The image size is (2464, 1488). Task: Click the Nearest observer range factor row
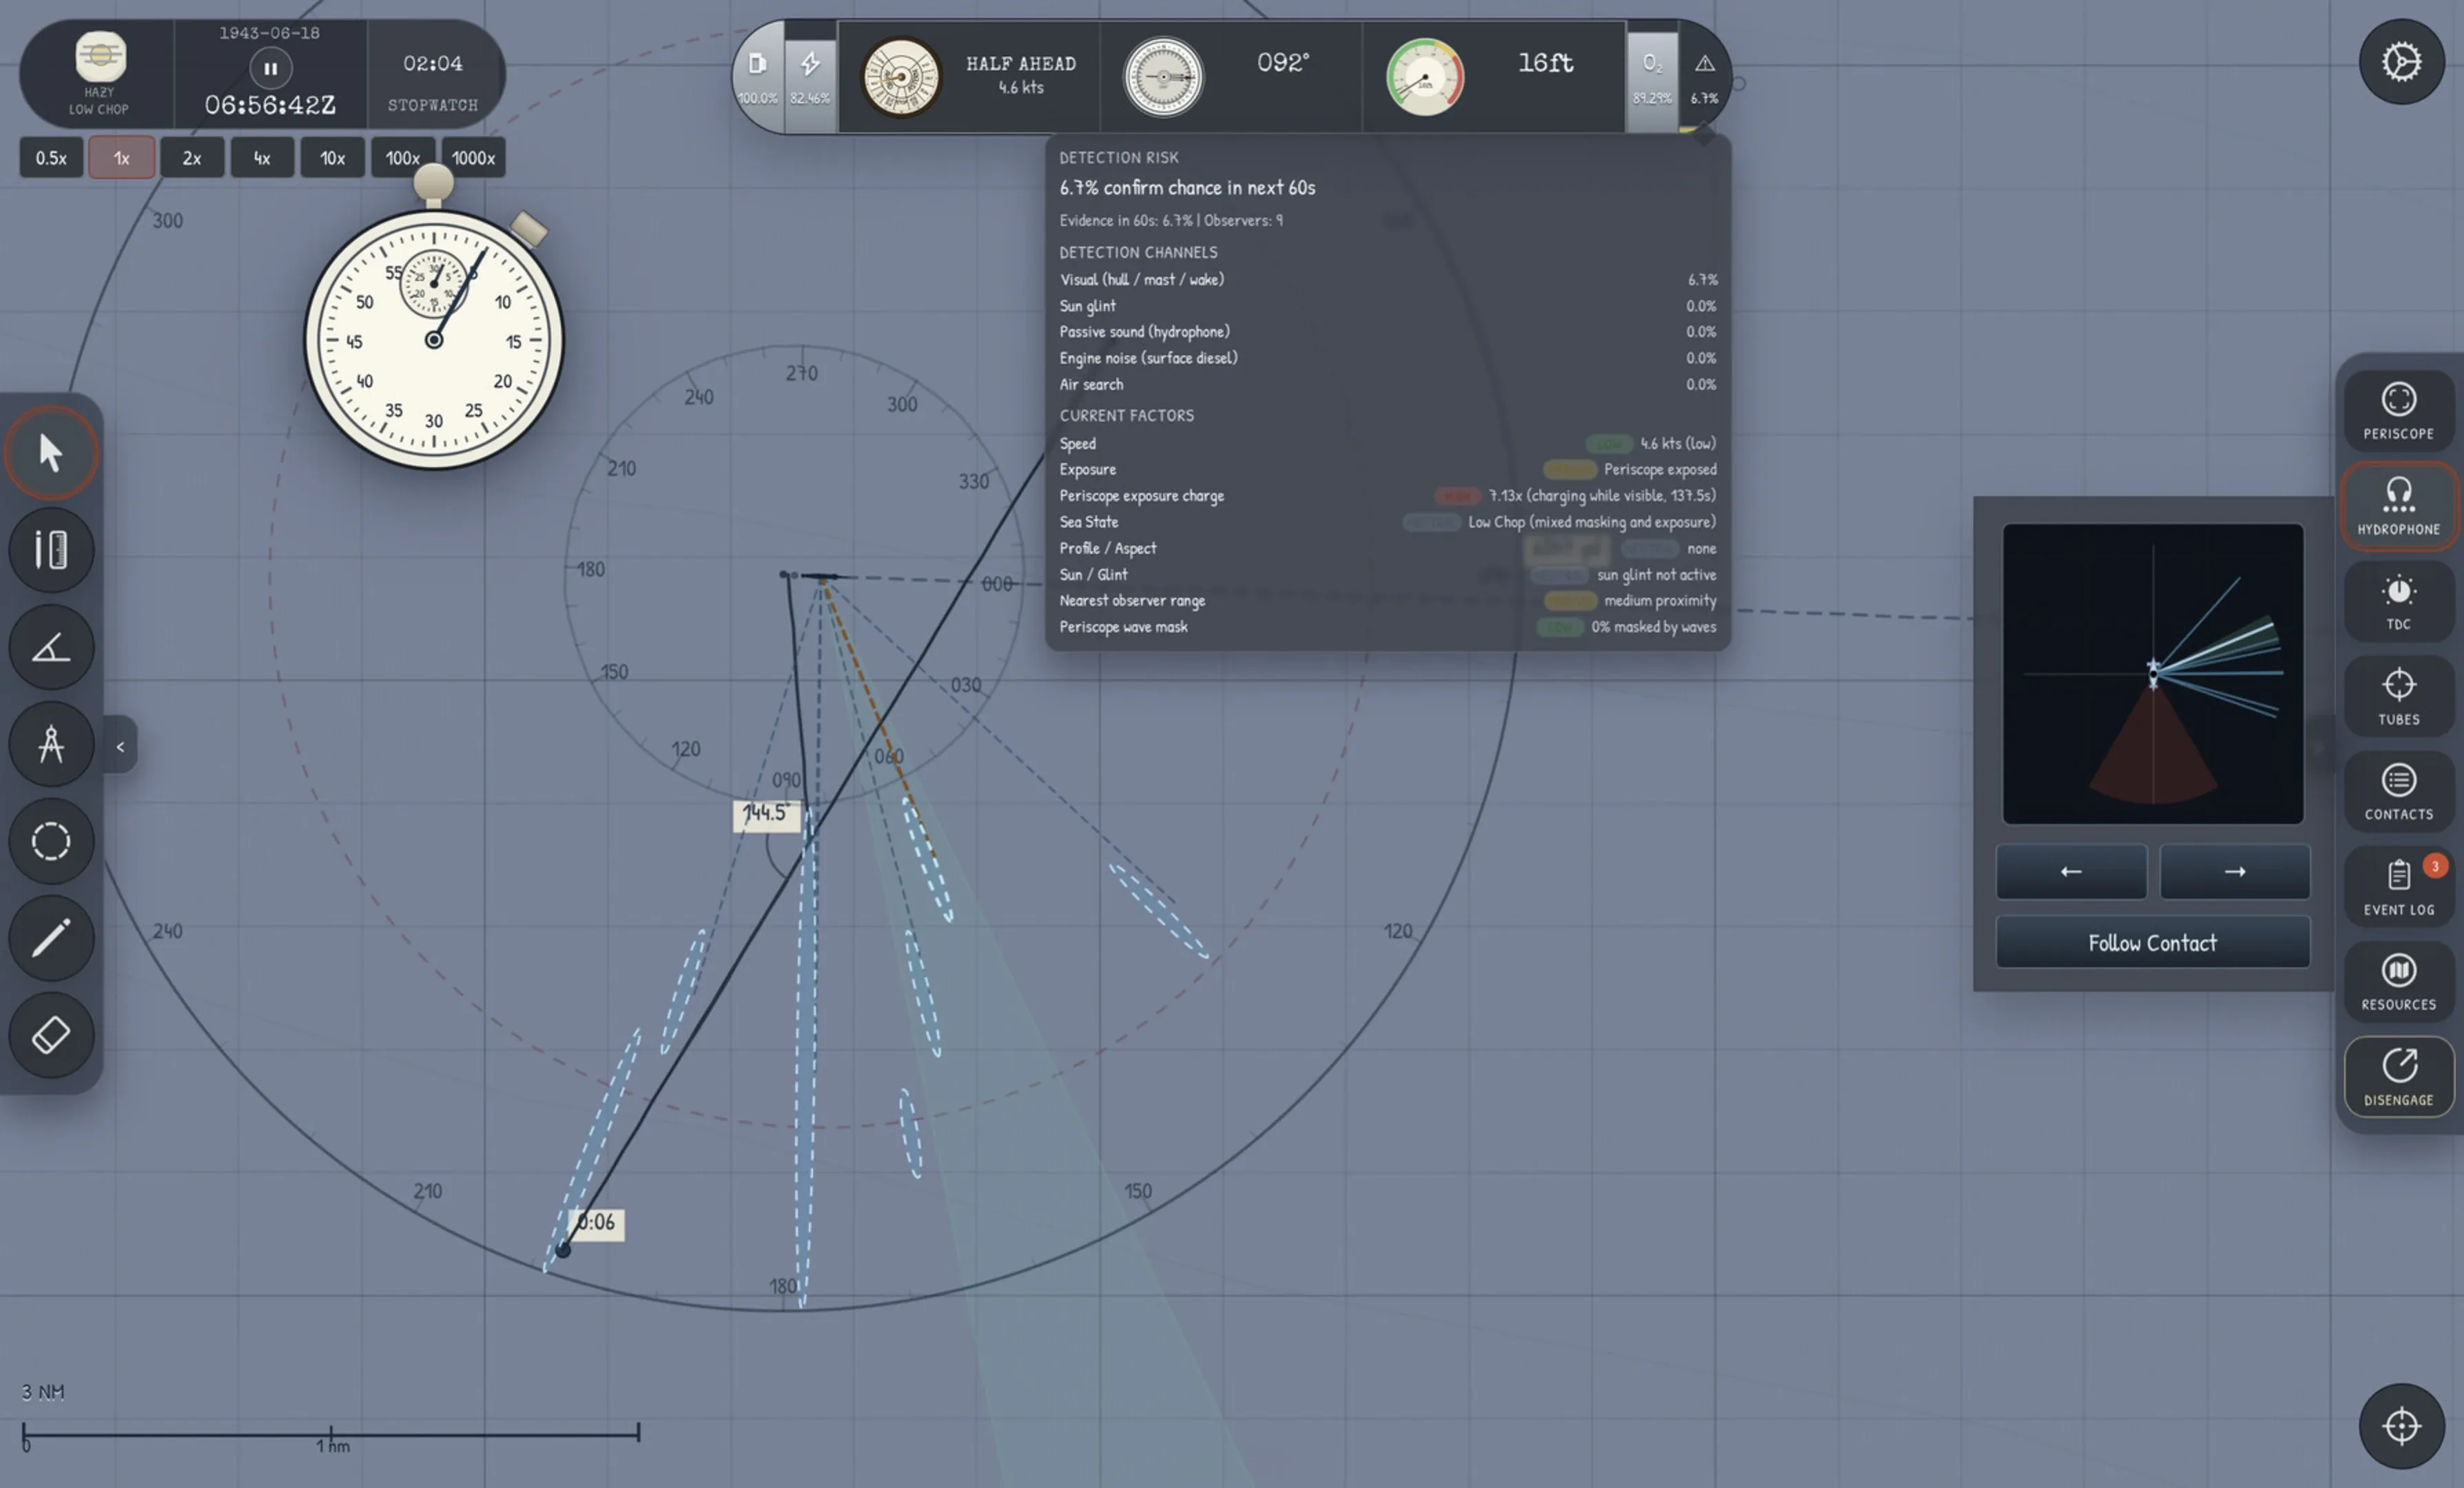pos(1388,600)
